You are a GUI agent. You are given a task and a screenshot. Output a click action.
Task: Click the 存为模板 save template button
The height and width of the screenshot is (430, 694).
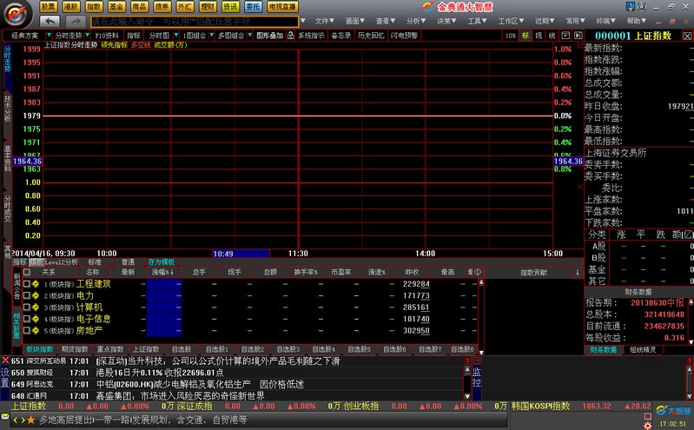pyautogui.click(x=161, y=261)
